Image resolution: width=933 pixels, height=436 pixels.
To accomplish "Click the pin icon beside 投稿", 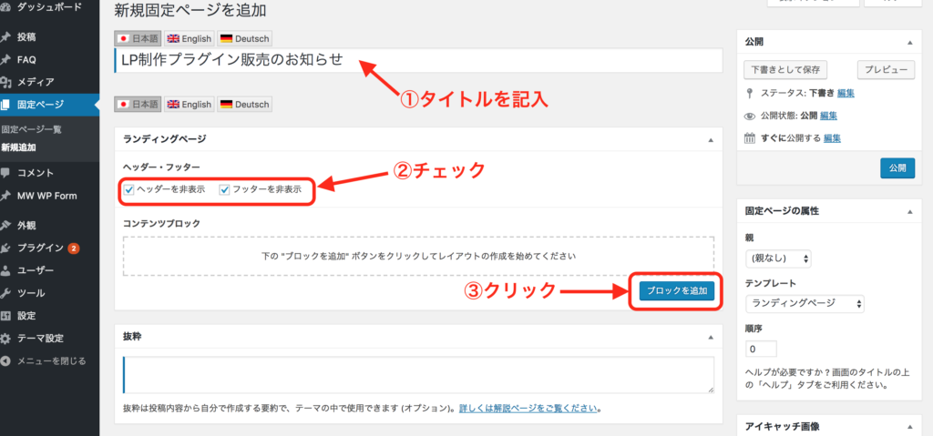I will pyautogui.click(x=7, y=37).
